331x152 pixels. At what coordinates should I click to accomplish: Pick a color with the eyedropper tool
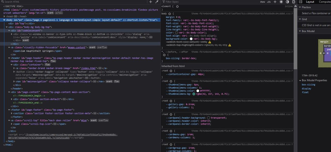tap(157, 2)
